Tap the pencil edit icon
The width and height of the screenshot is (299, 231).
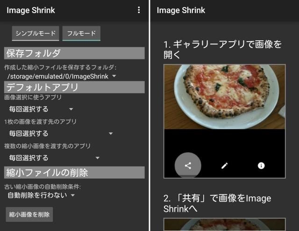pyautogui.click(x=224, y=166)
